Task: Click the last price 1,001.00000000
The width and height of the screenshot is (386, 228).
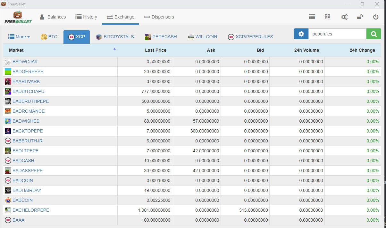Action: point(154,210)
